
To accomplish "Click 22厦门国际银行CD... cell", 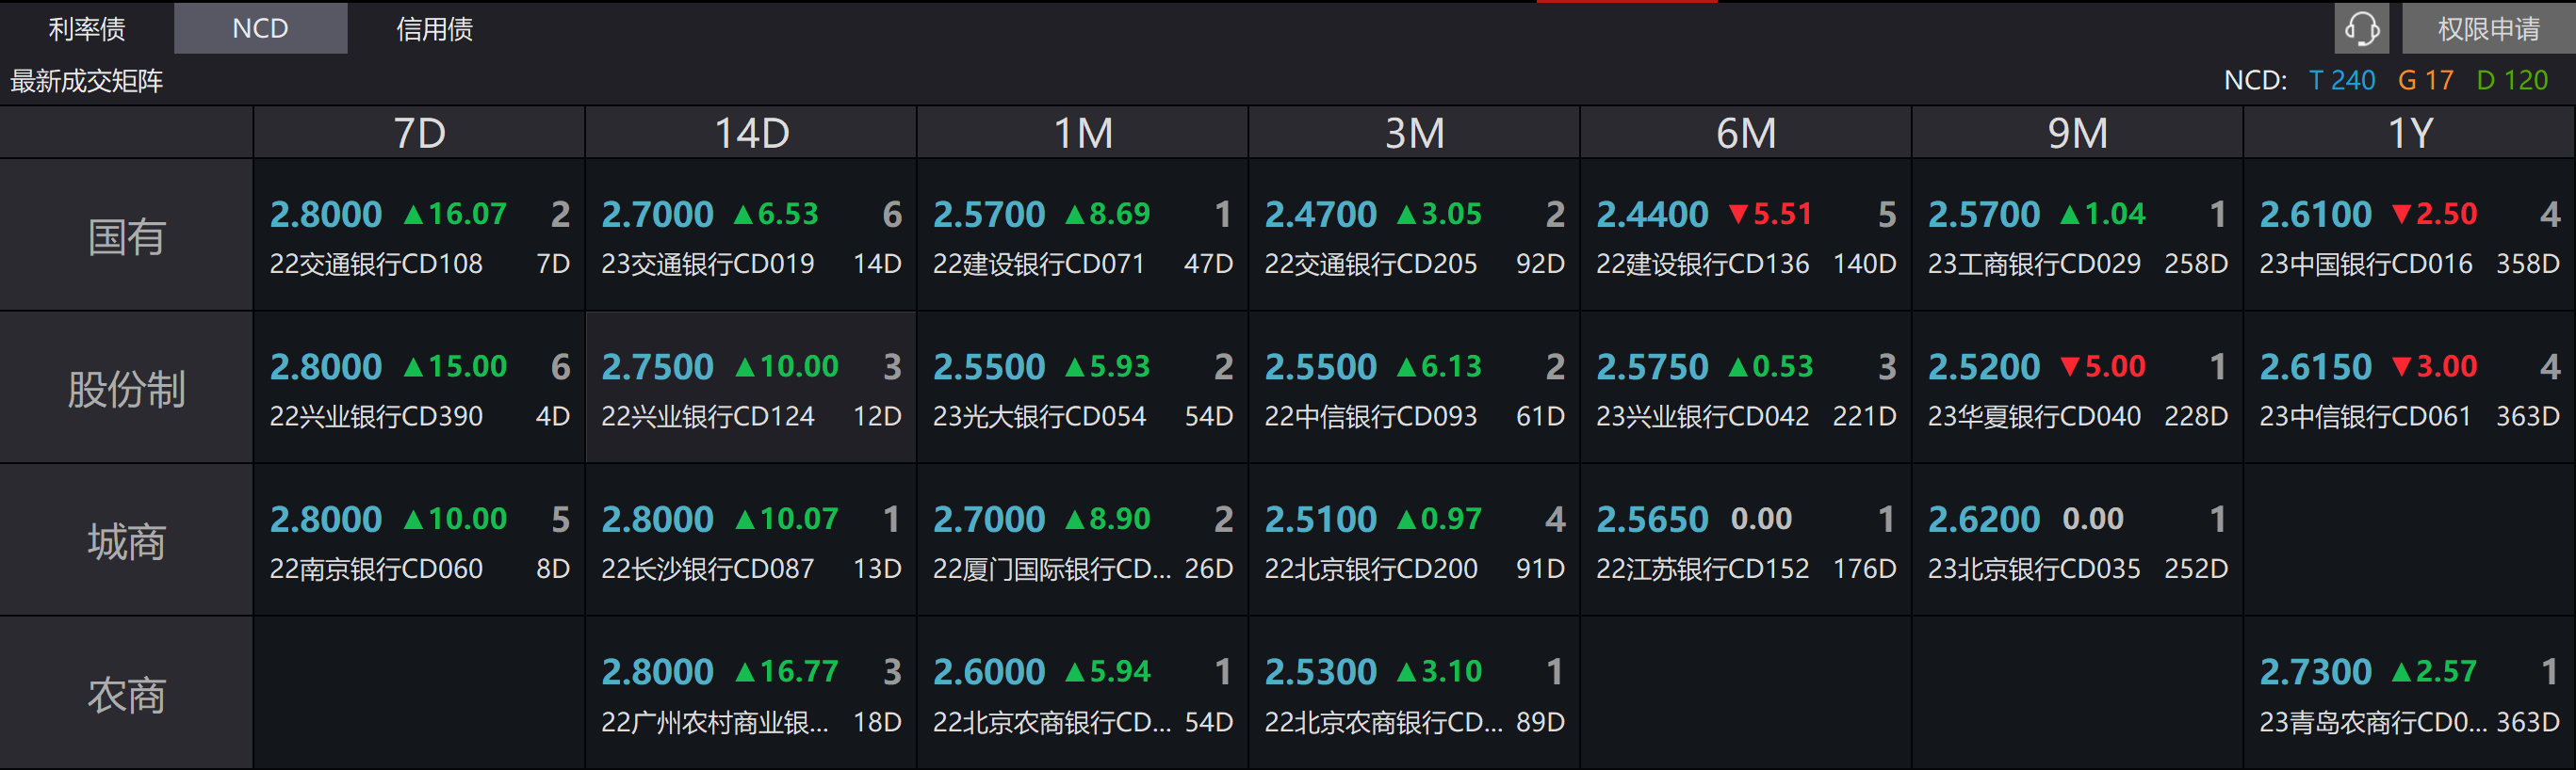I will coord(1083,540).
